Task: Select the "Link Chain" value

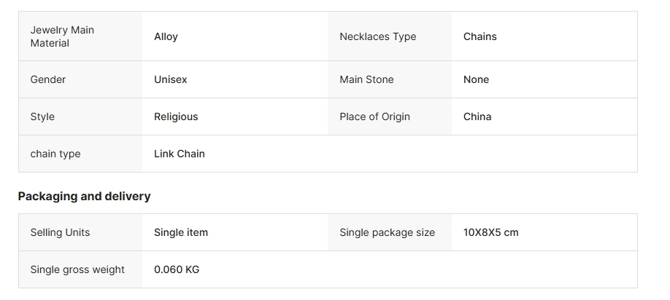Action: point(180,154)
